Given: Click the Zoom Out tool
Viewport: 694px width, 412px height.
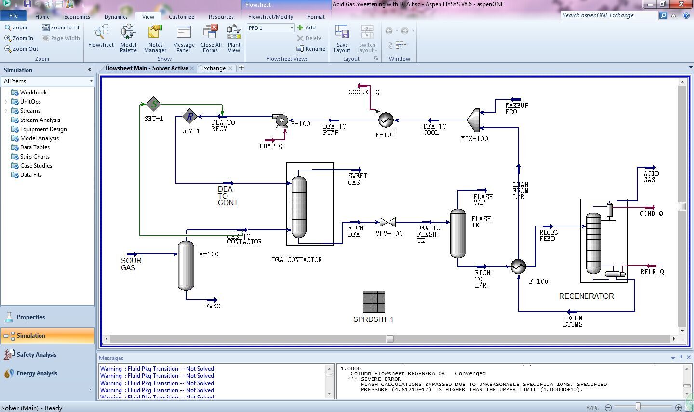Looking at the screenshot, I should pos(21,49).
